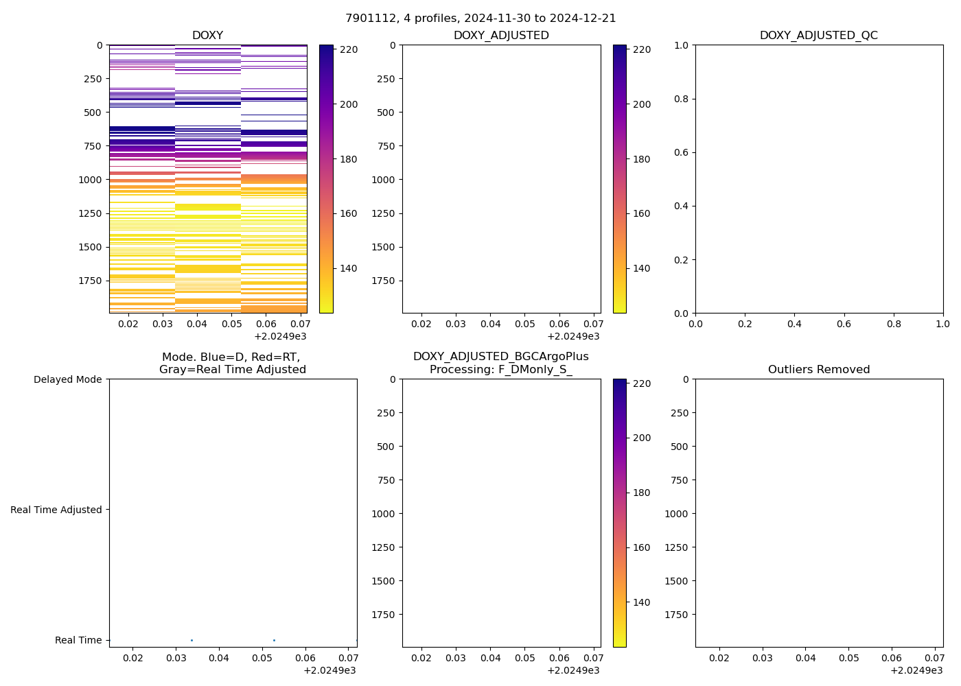Click the Real Time y-axis label

click(78, 640)
